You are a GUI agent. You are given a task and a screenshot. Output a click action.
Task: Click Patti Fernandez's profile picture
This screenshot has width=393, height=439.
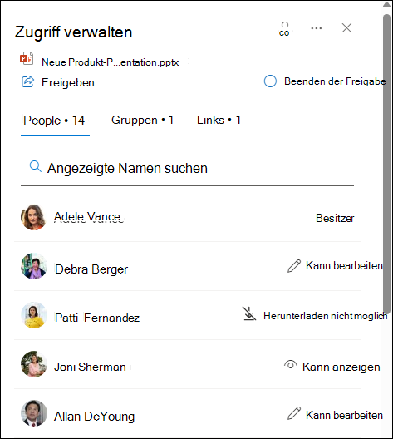34,315
